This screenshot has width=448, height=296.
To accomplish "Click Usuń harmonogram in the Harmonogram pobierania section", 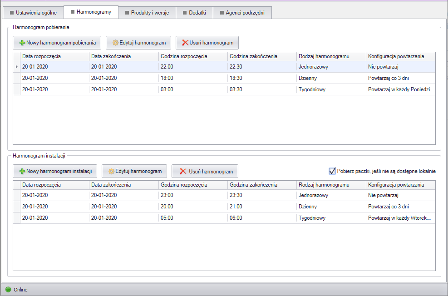I will (x=207, y=43).
